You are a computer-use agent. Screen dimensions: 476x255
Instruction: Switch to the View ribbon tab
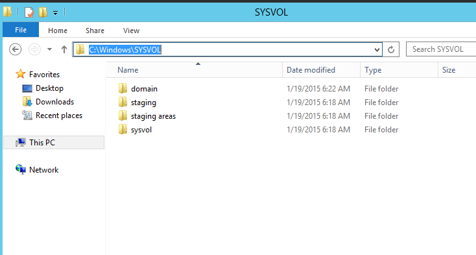pos(131,30)
